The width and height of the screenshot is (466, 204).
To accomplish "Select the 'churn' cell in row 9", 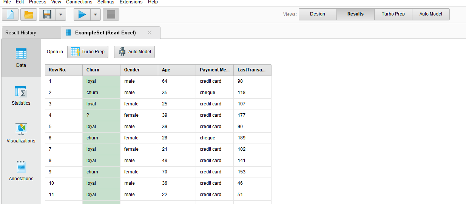I will 102,172.
